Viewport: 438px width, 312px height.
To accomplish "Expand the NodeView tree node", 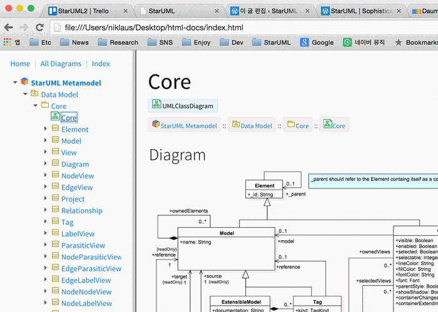I will point(46,176).
